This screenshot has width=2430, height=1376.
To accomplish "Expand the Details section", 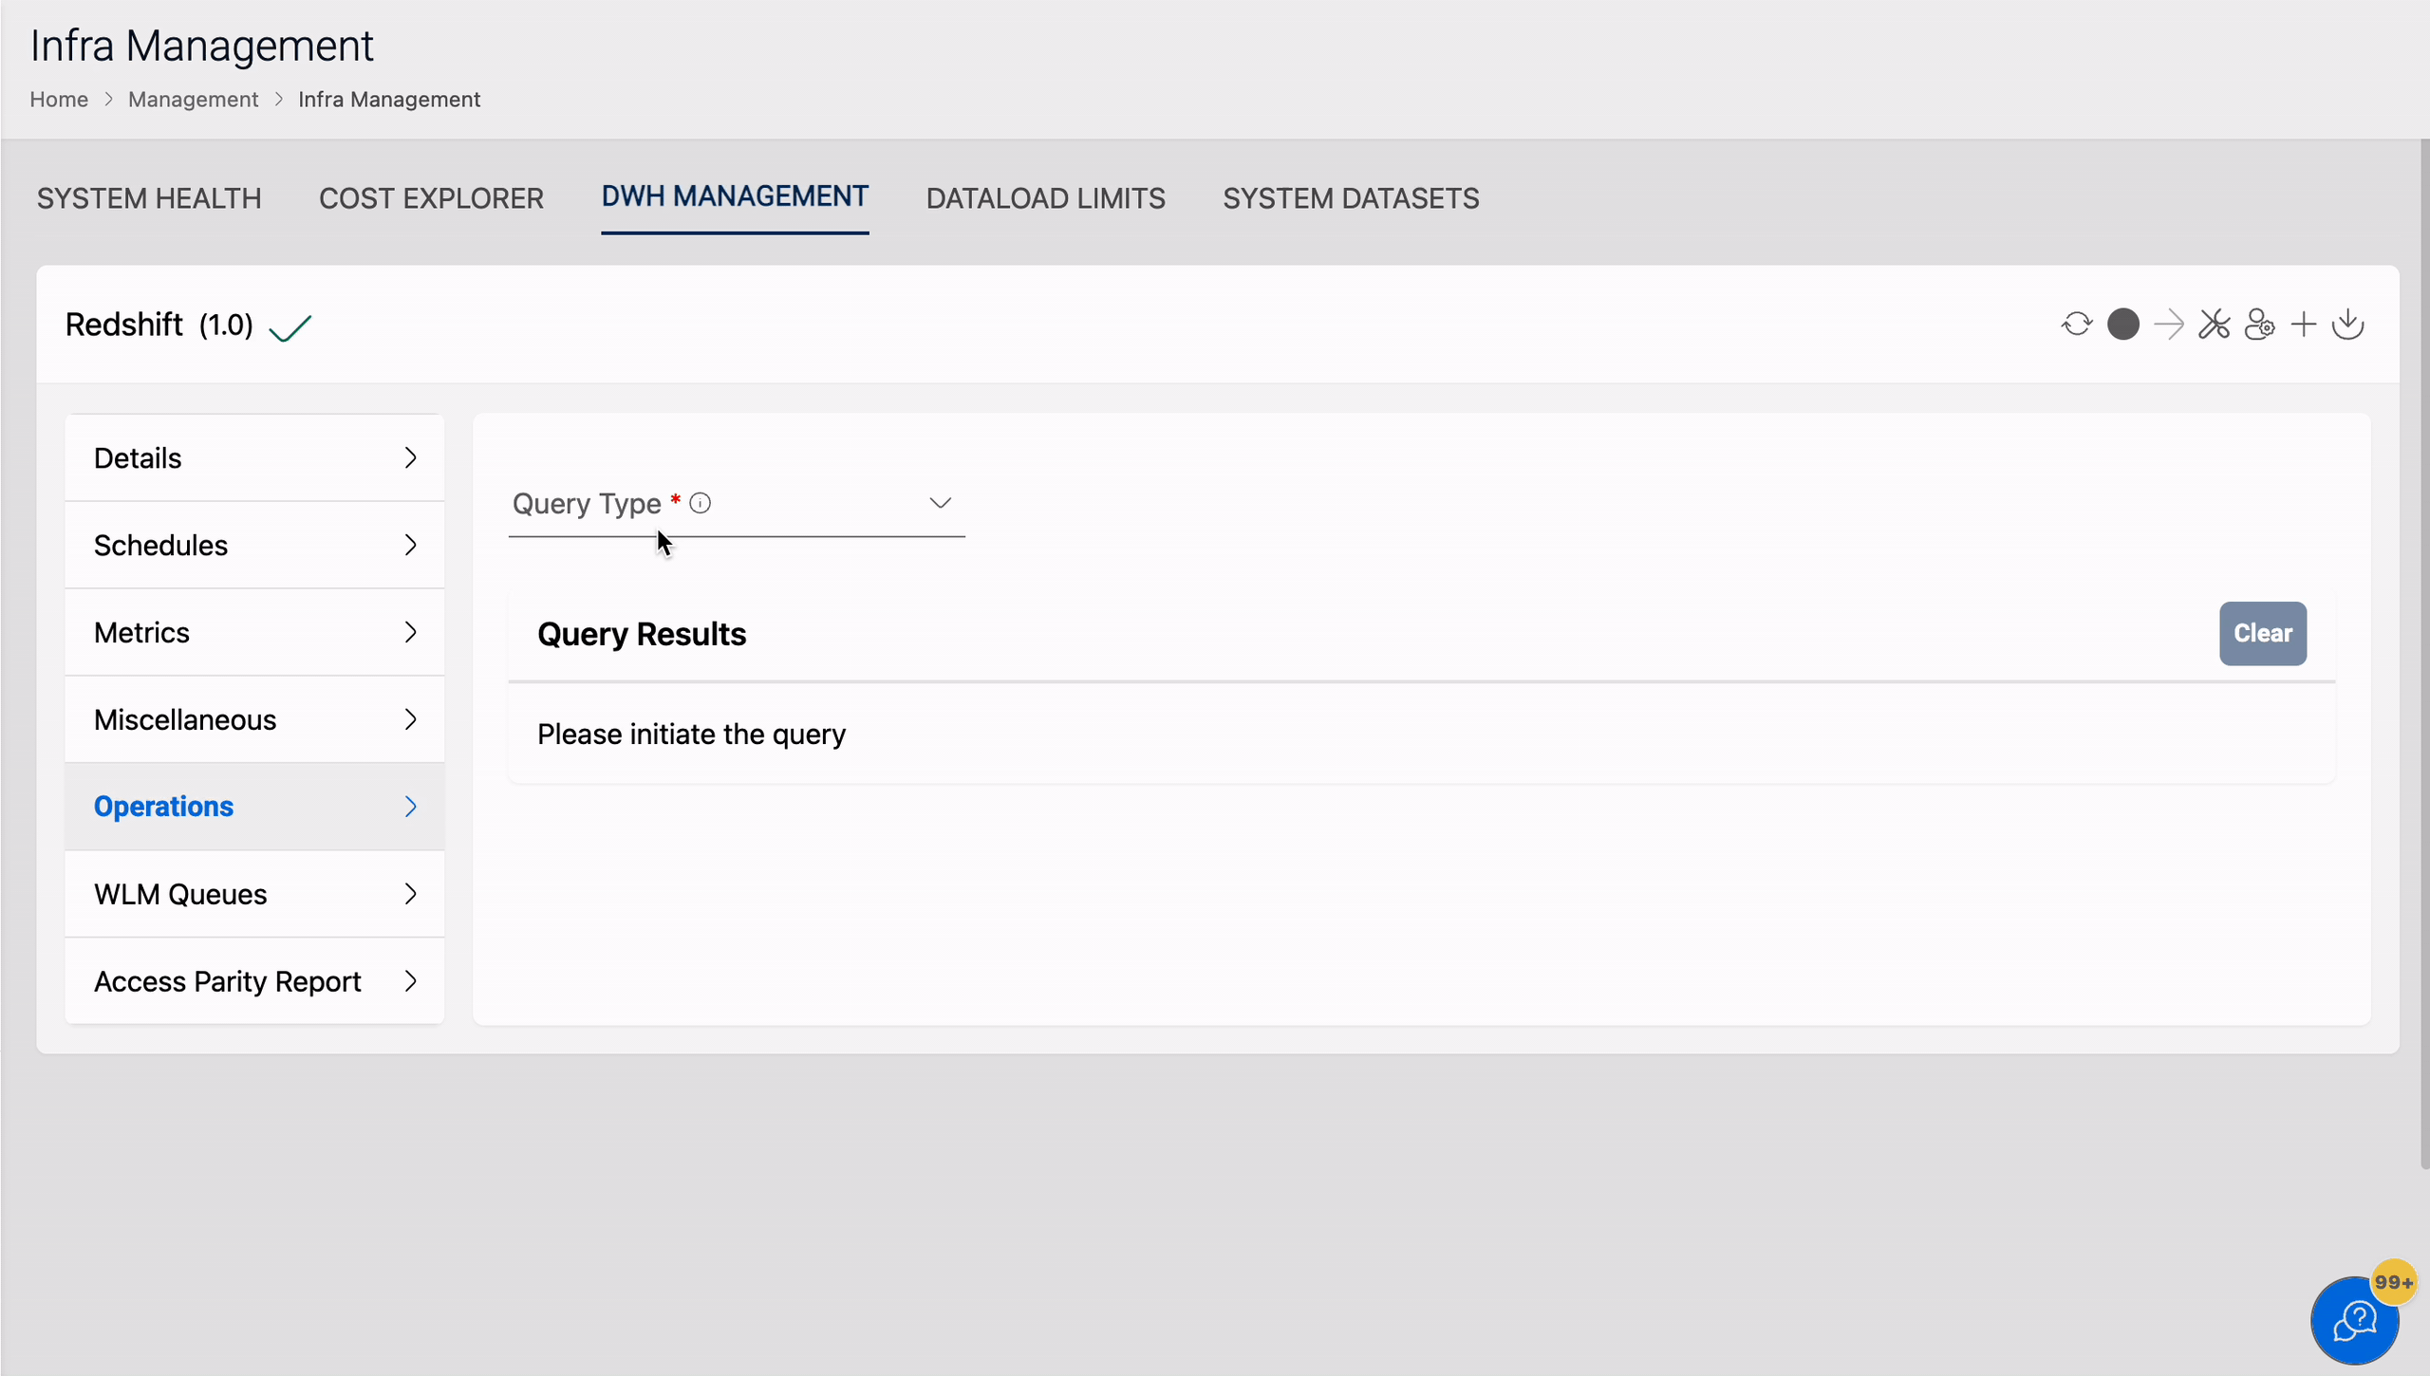I will click(x=252, y=458).
